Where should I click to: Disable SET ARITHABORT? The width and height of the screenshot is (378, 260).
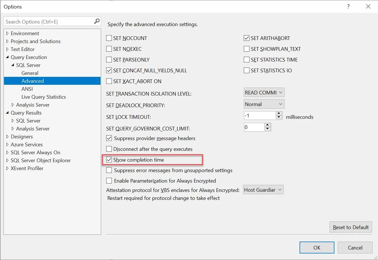pos(246,38)
